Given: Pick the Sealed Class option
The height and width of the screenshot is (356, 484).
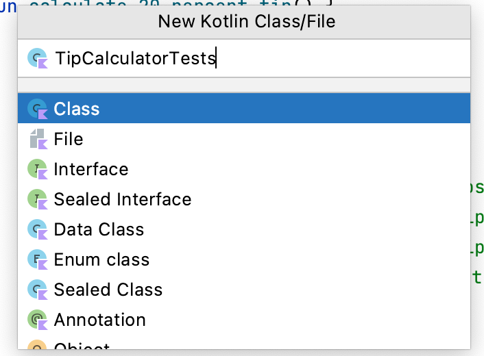Looking at the screenshot, I should 108,290.
